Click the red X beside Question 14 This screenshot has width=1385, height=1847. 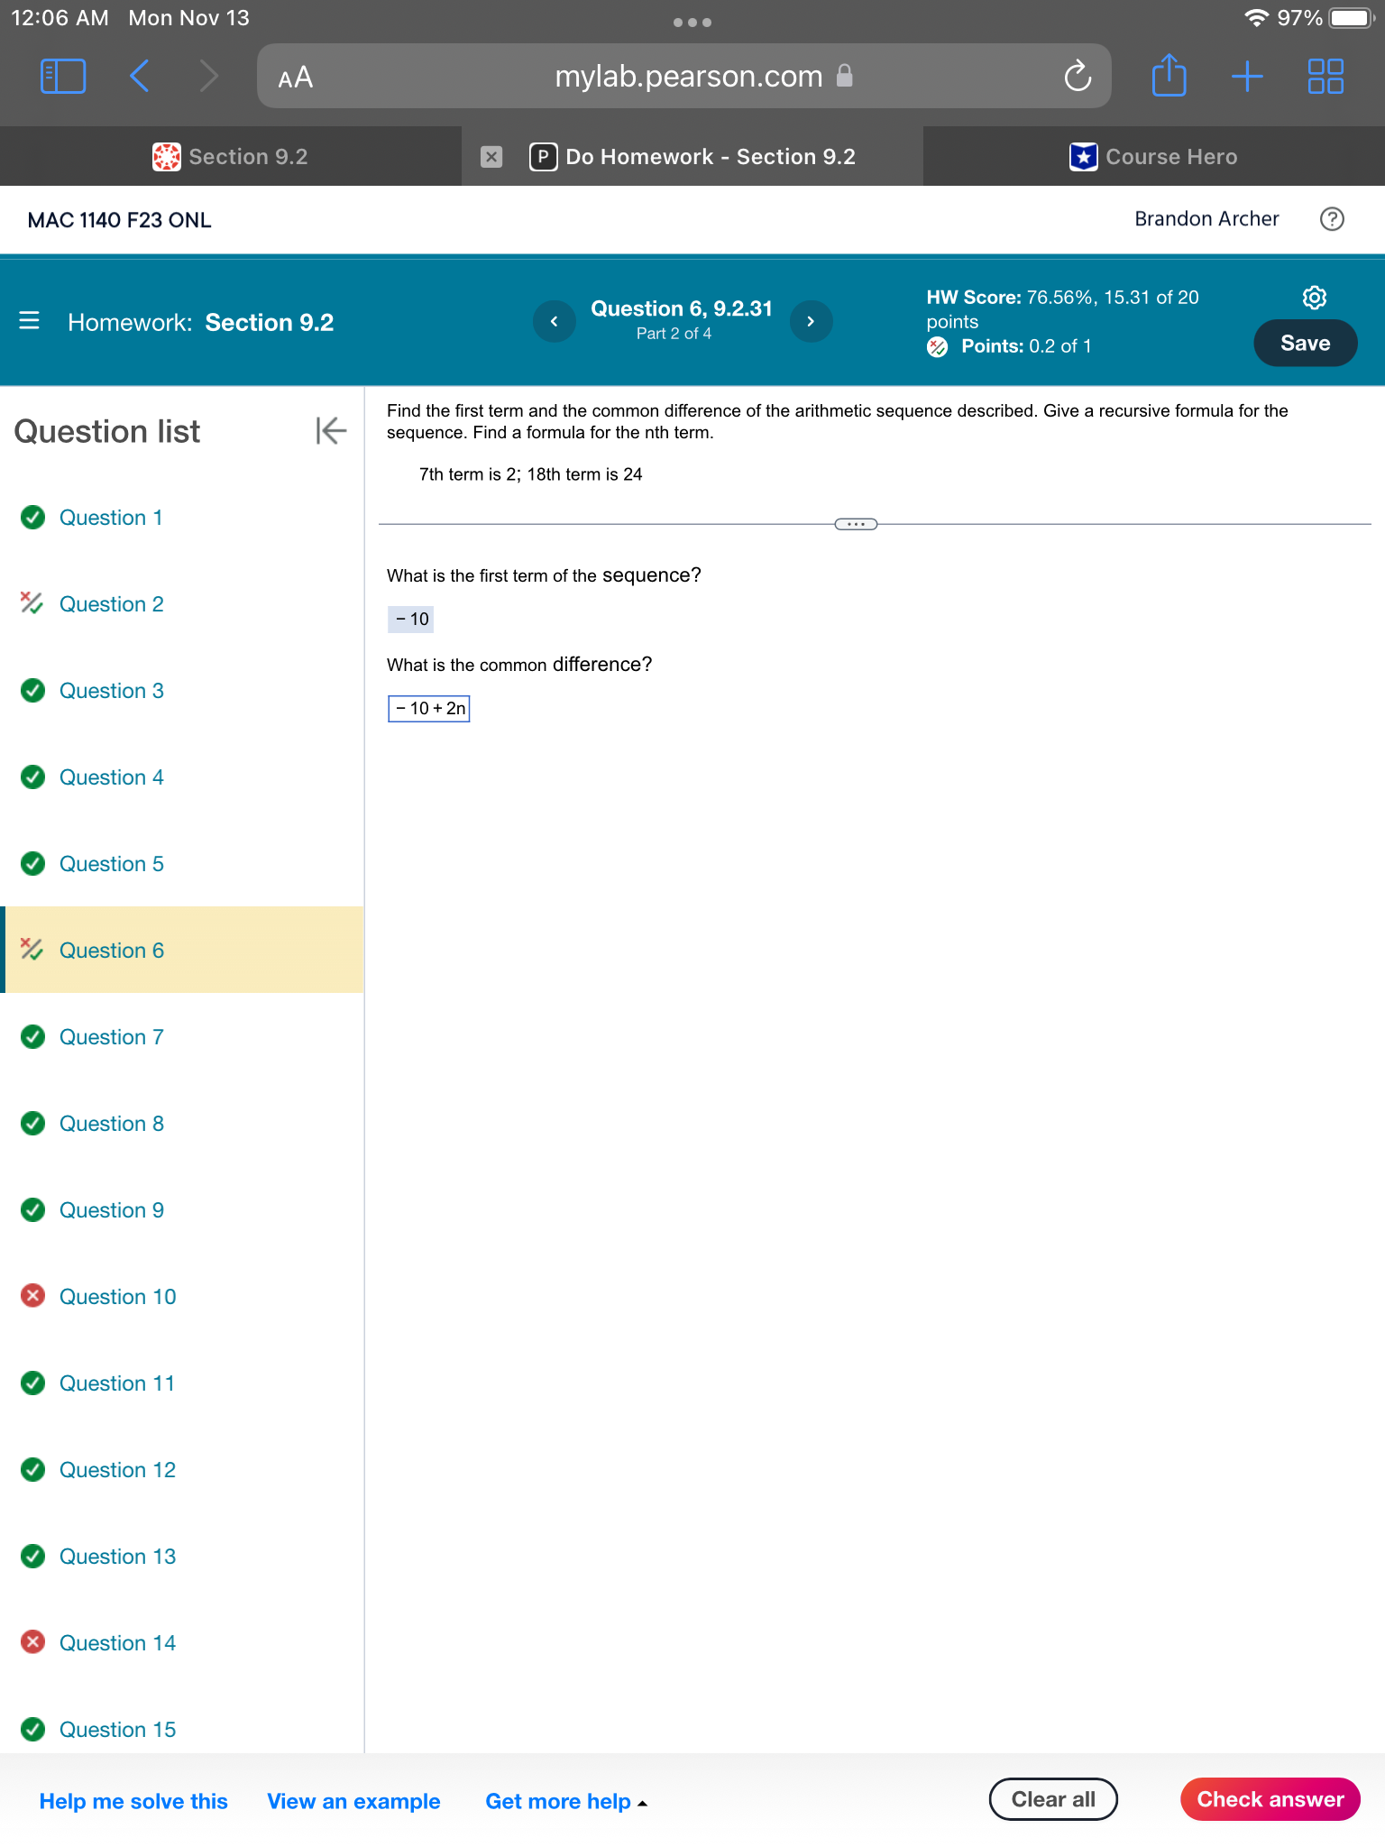tap(32, 1642)
